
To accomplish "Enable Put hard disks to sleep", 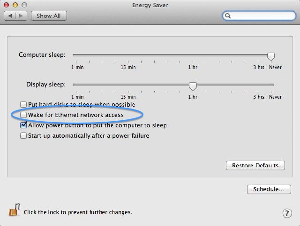I will (x=23, y=105).
